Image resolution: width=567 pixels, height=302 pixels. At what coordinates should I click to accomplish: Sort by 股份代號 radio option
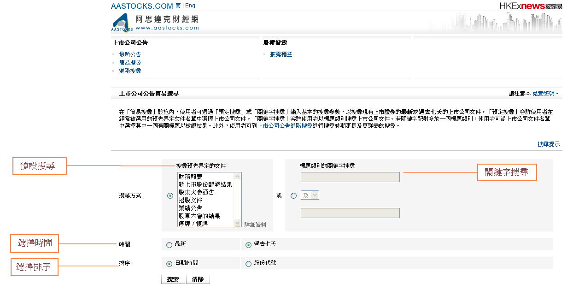[x=249, y=264]
